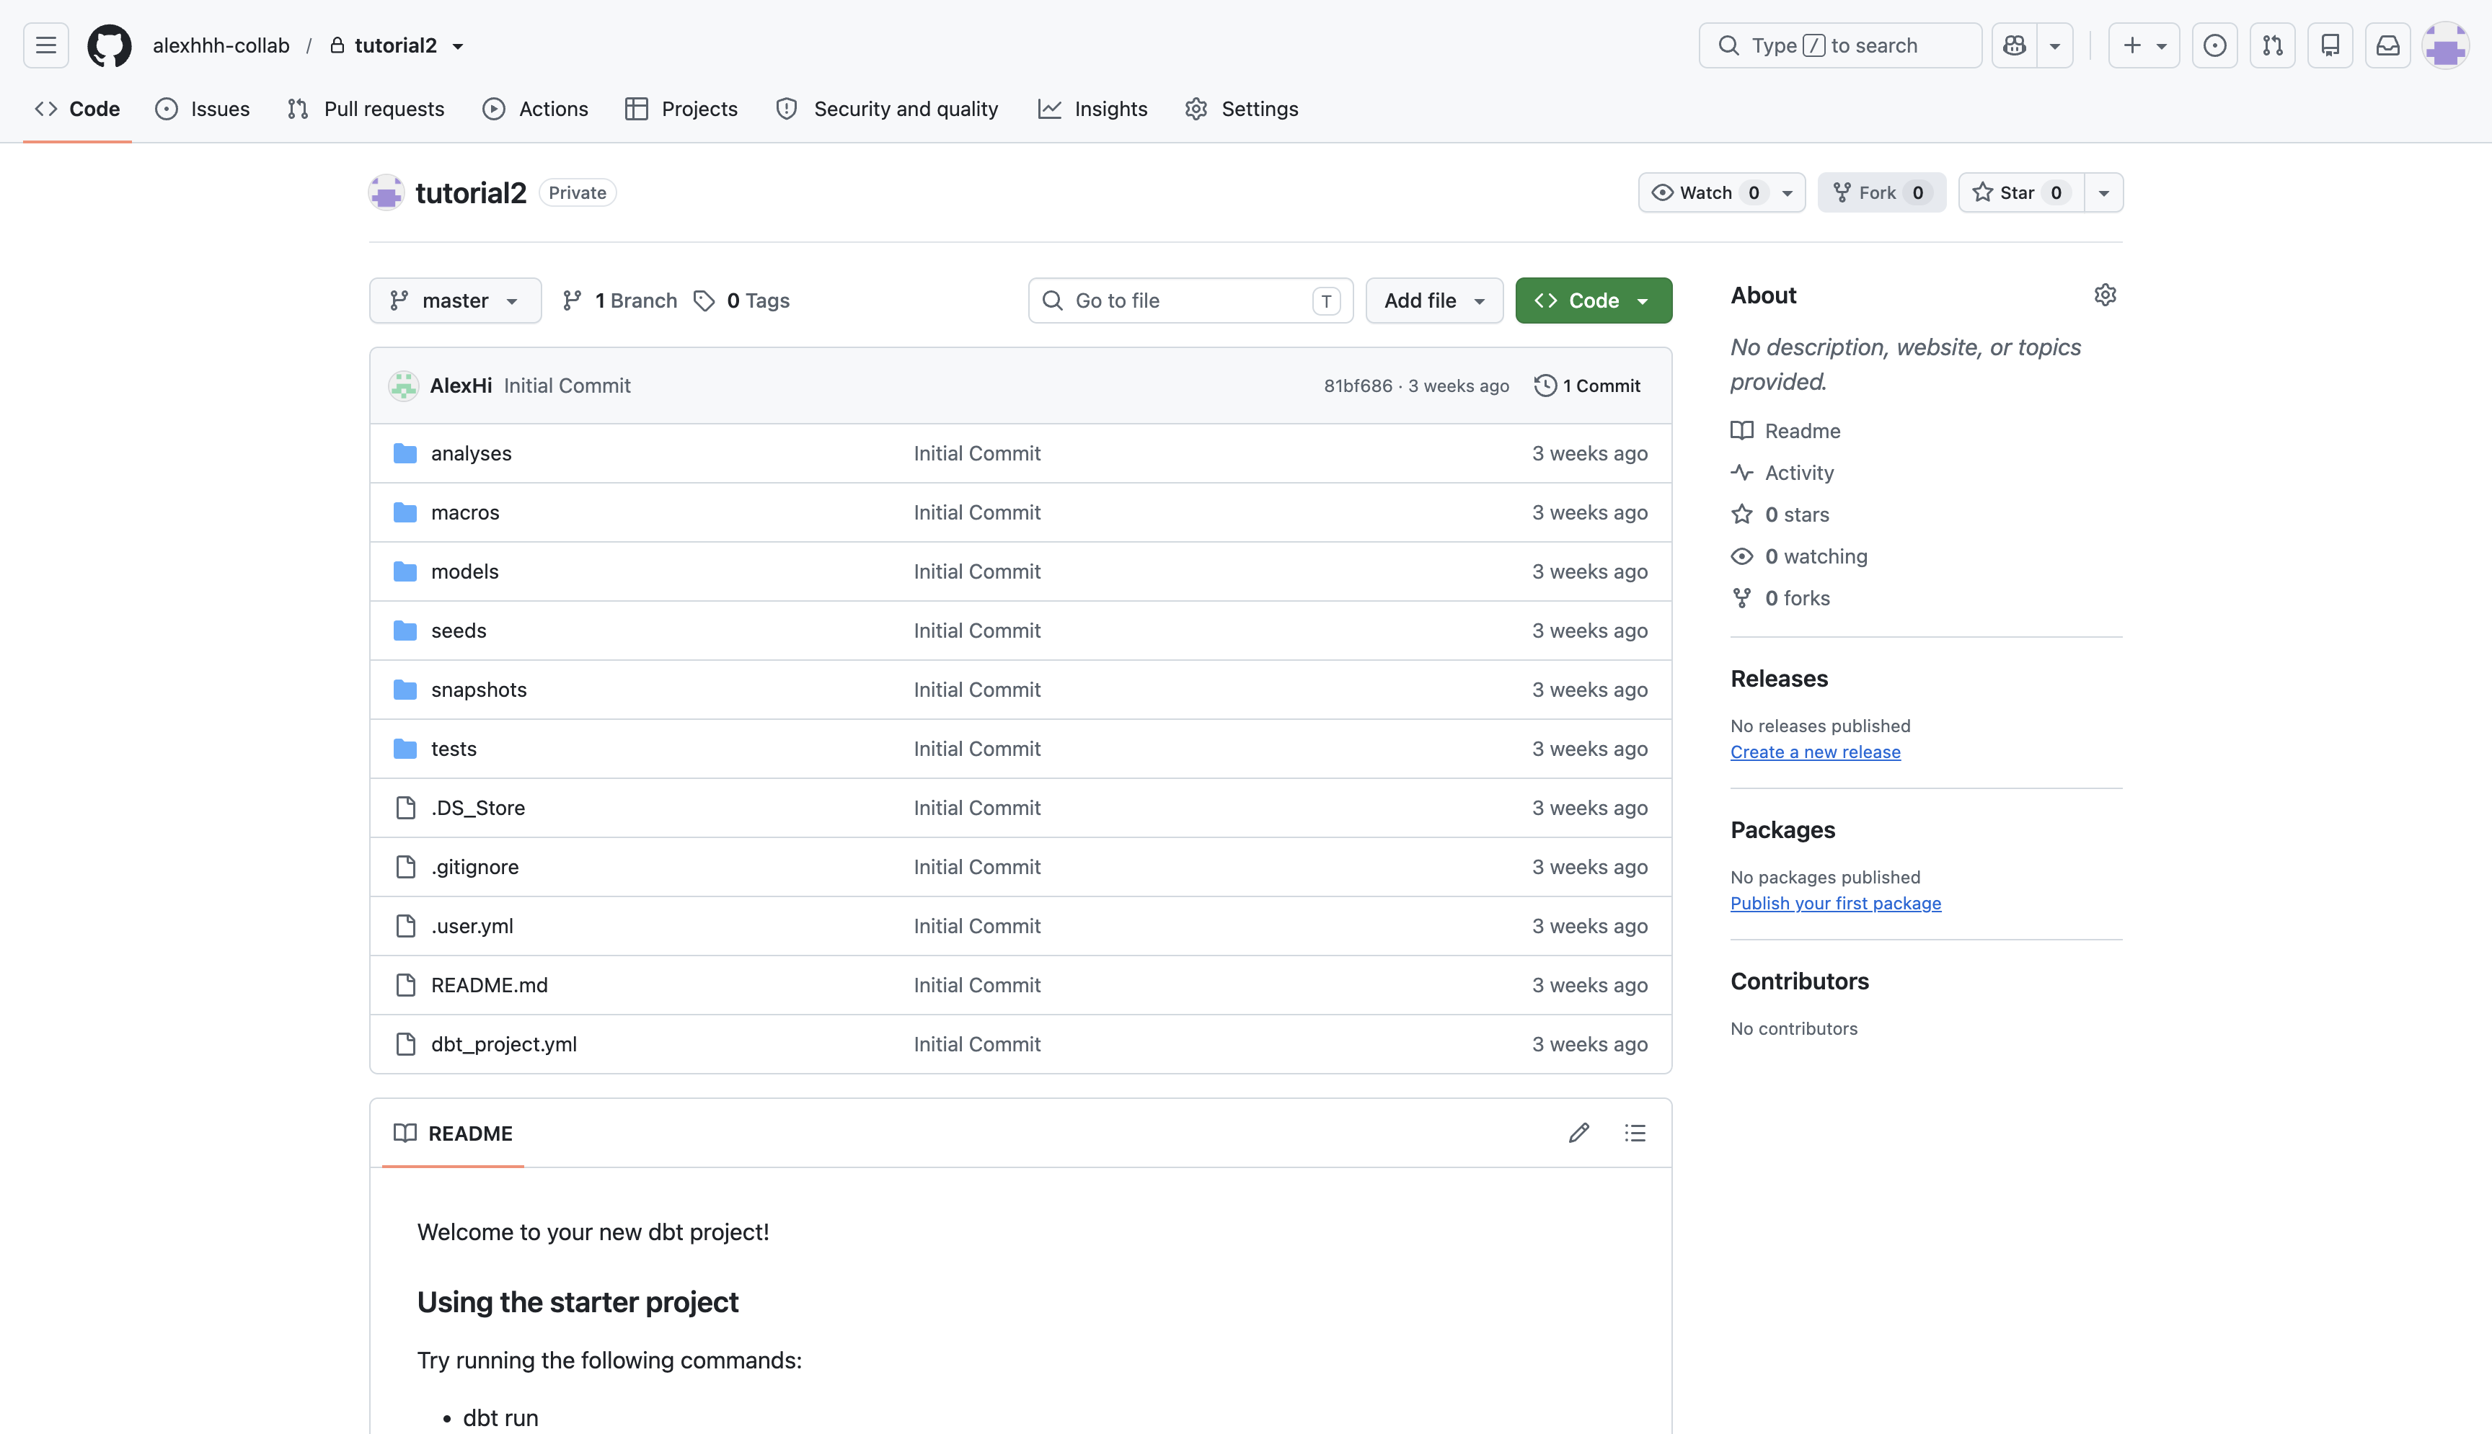This screenshot has height=1434, width=2492.
Task: Open the .gitignore file
Action: [x=474, y=867]
